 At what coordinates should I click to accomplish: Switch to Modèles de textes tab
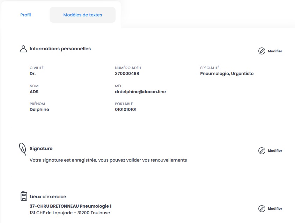[83, 15]
